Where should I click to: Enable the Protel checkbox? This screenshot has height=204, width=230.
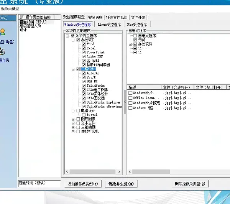[x=84, y=115]
